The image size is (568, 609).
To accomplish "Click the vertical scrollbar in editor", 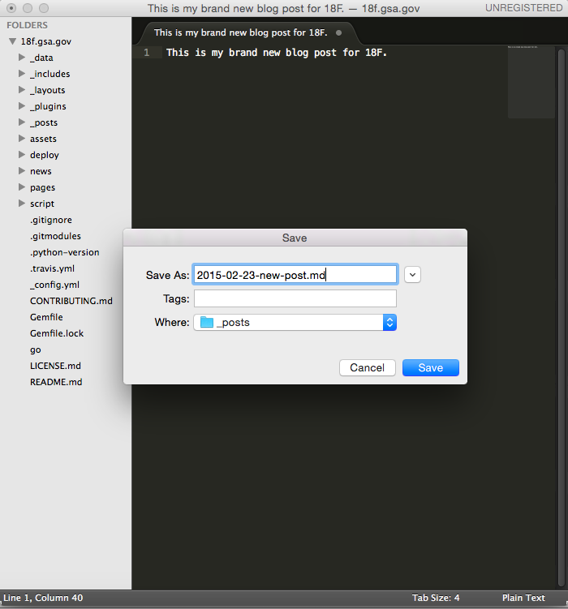I will 561,317.
